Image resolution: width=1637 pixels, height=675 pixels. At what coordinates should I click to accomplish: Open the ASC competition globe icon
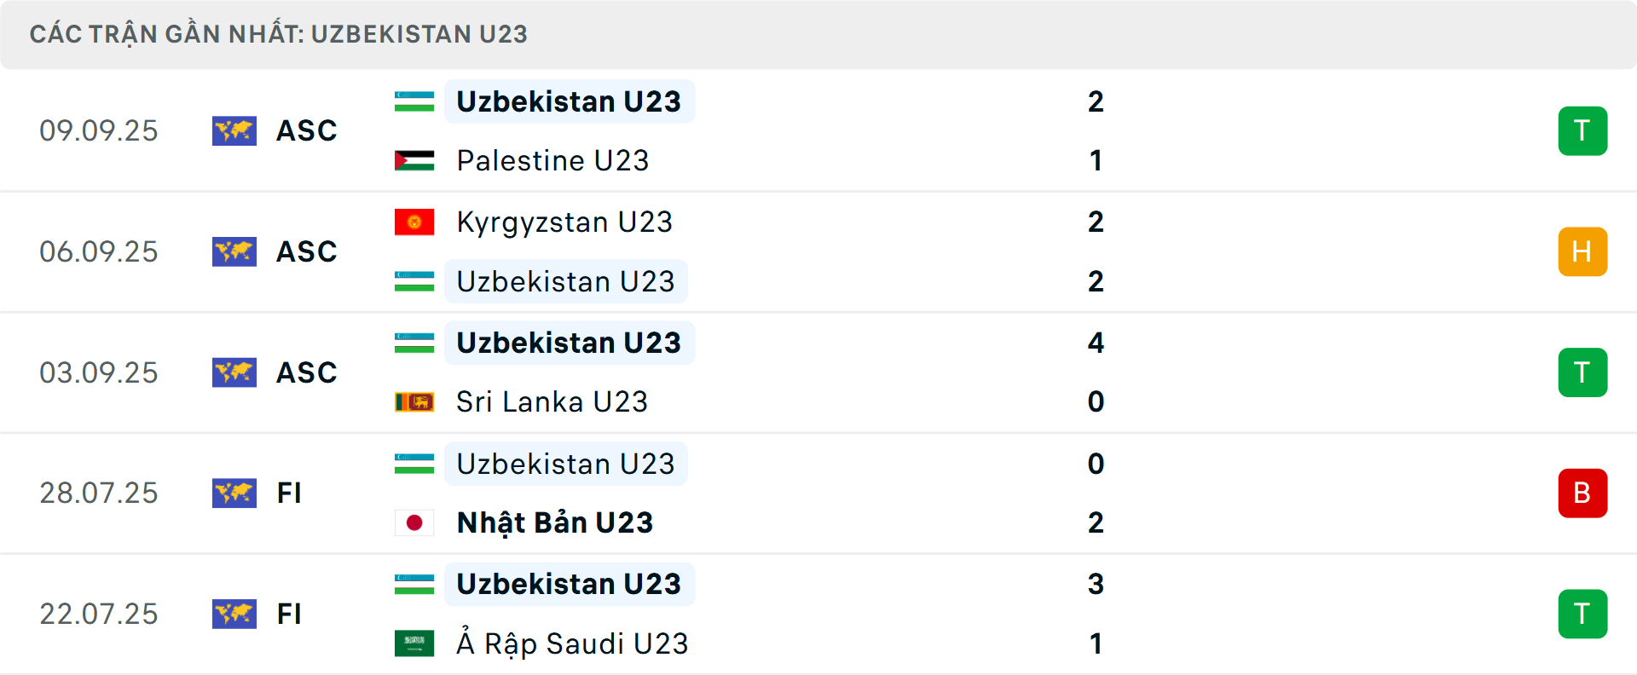(234, 131)
